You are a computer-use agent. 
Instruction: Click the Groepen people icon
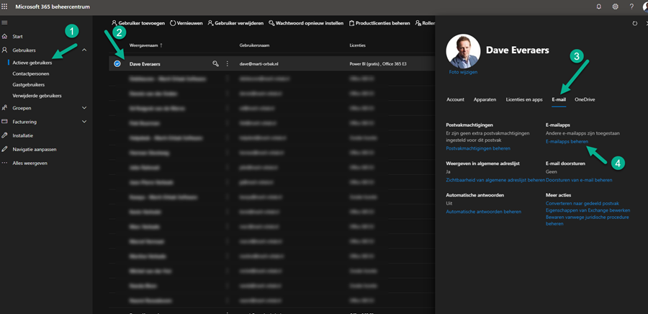4,108
